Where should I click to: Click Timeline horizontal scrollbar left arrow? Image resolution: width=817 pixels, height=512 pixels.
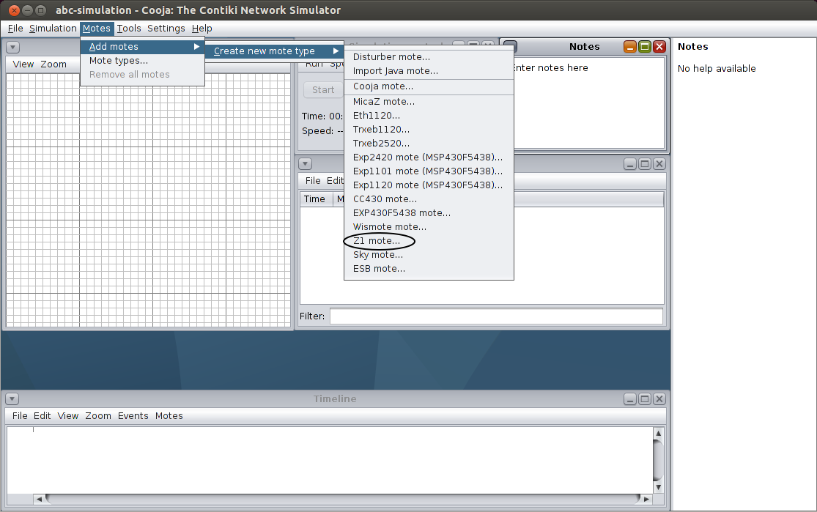tap(39, 499)
